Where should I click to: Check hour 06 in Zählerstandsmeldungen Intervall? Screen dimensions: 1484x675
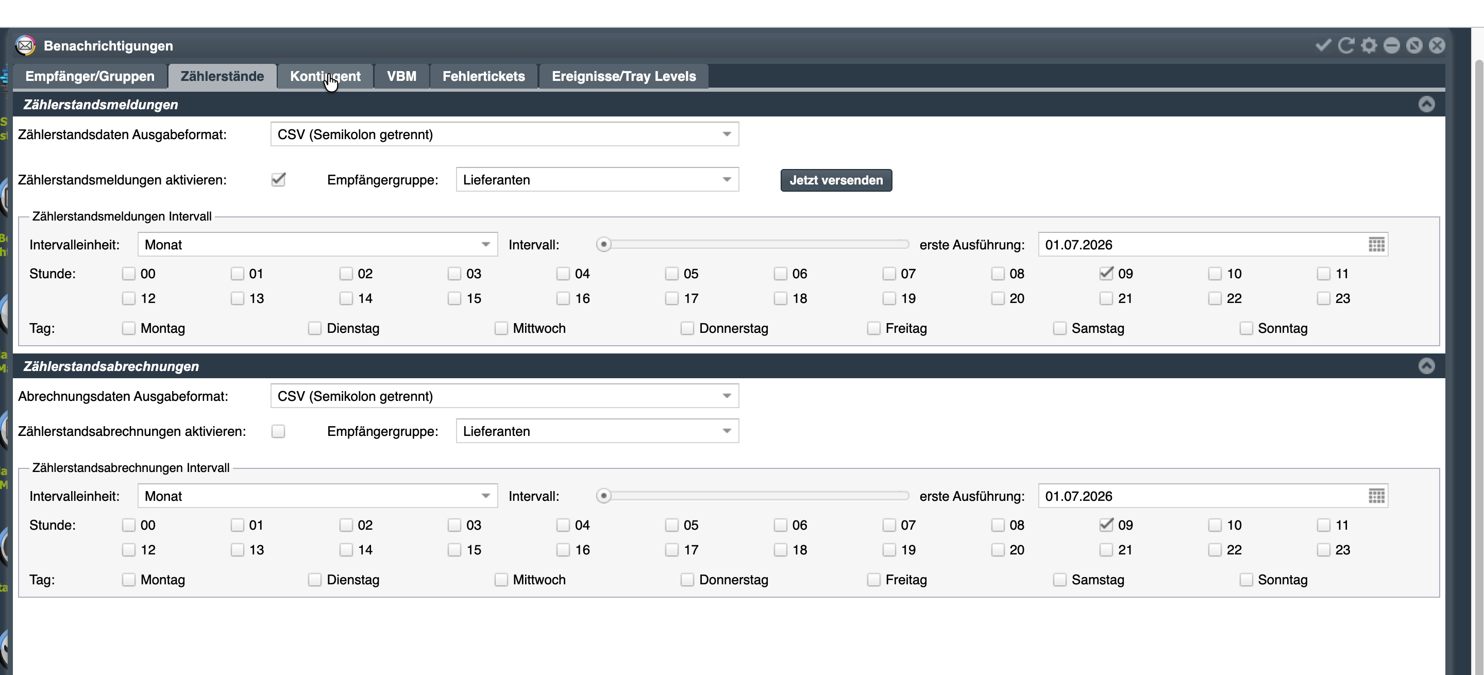tap(781, 274)
